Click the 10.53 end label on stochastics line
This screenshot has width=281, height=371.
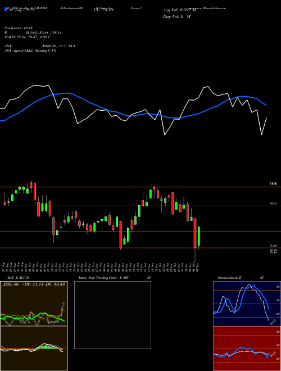tap(273, 322)
